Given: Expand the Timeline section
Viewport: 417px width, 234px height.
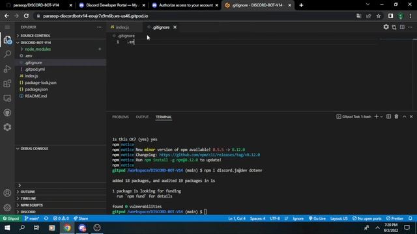Looking at the screenshot, I should (x=28, y=198).
